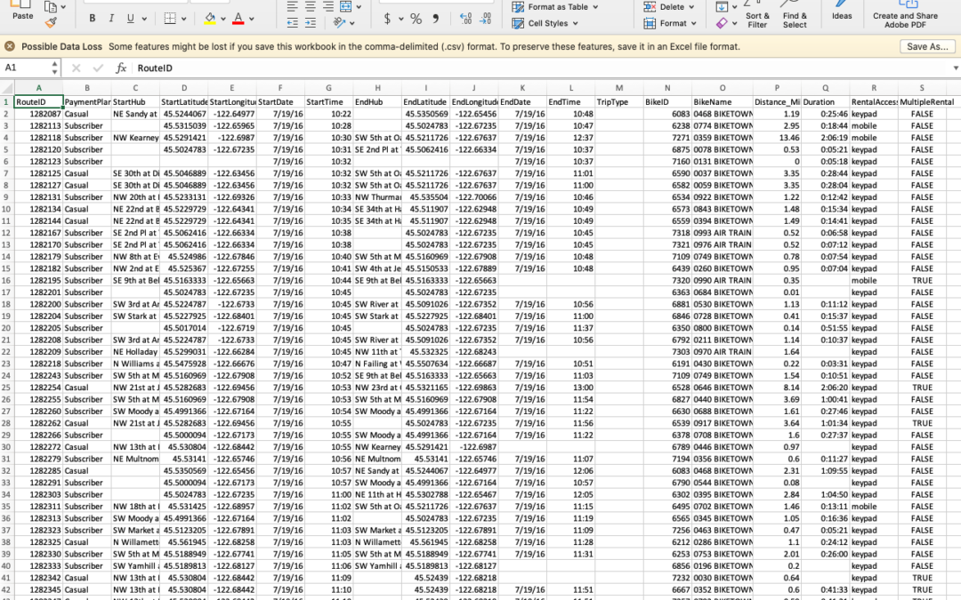Click the Save As... button

927,46
